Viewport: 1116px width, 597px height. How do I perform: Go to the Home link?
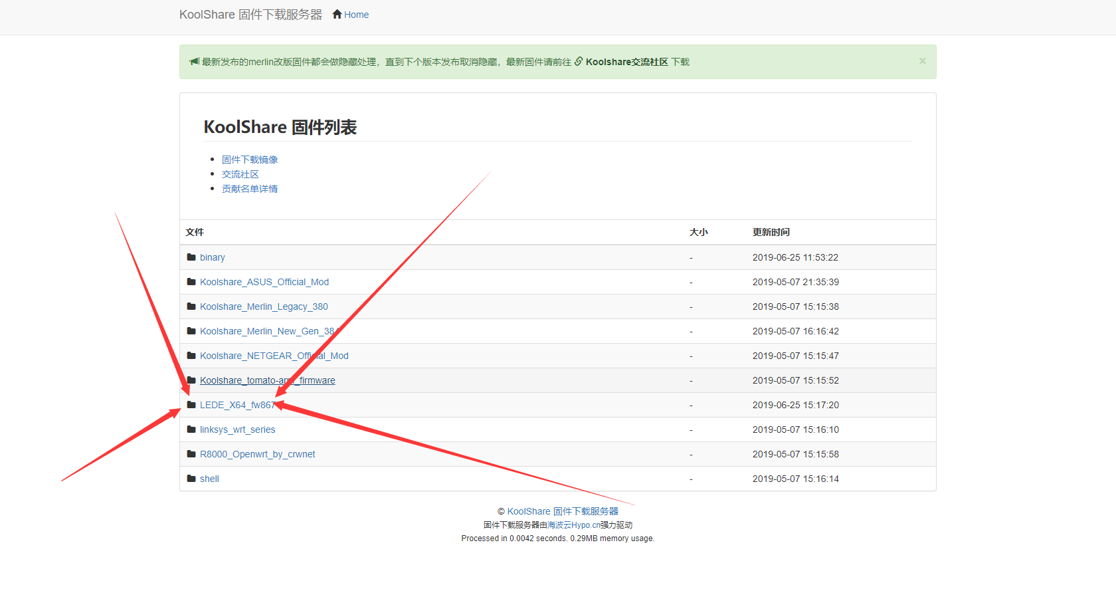click(x=356, y=15)
